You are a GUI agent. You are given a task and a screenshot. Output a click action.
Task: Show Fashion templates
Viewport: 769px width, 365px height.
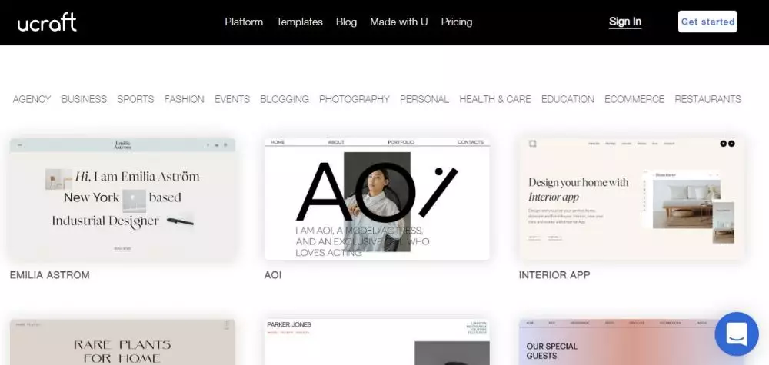coord(184,99)
